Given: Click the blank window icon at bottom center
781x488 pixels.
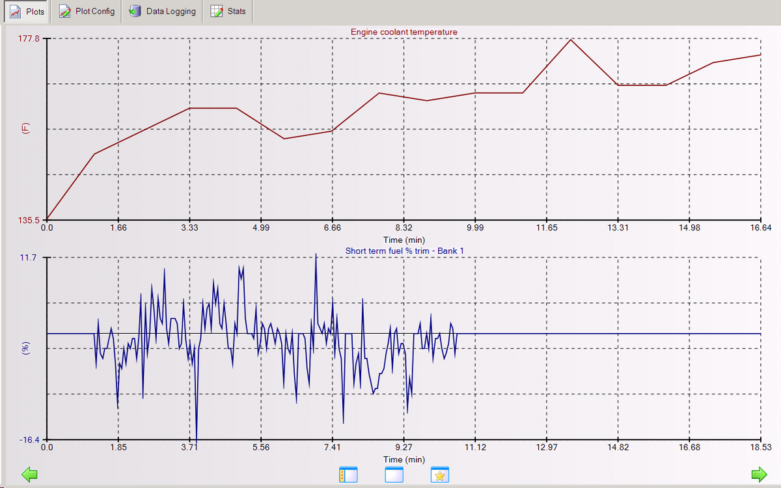Looking at the screenshot, I should pos(394,475).
